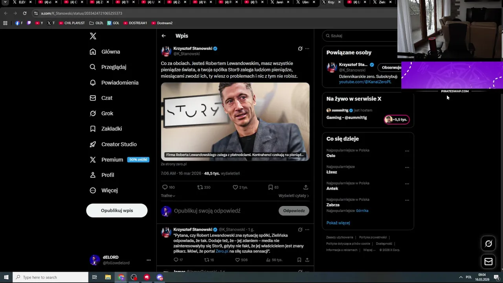Open Zabrza trending topic
The height and width of the screenshot is (283, 503).
pyautogui.click(x=333, y=205)
